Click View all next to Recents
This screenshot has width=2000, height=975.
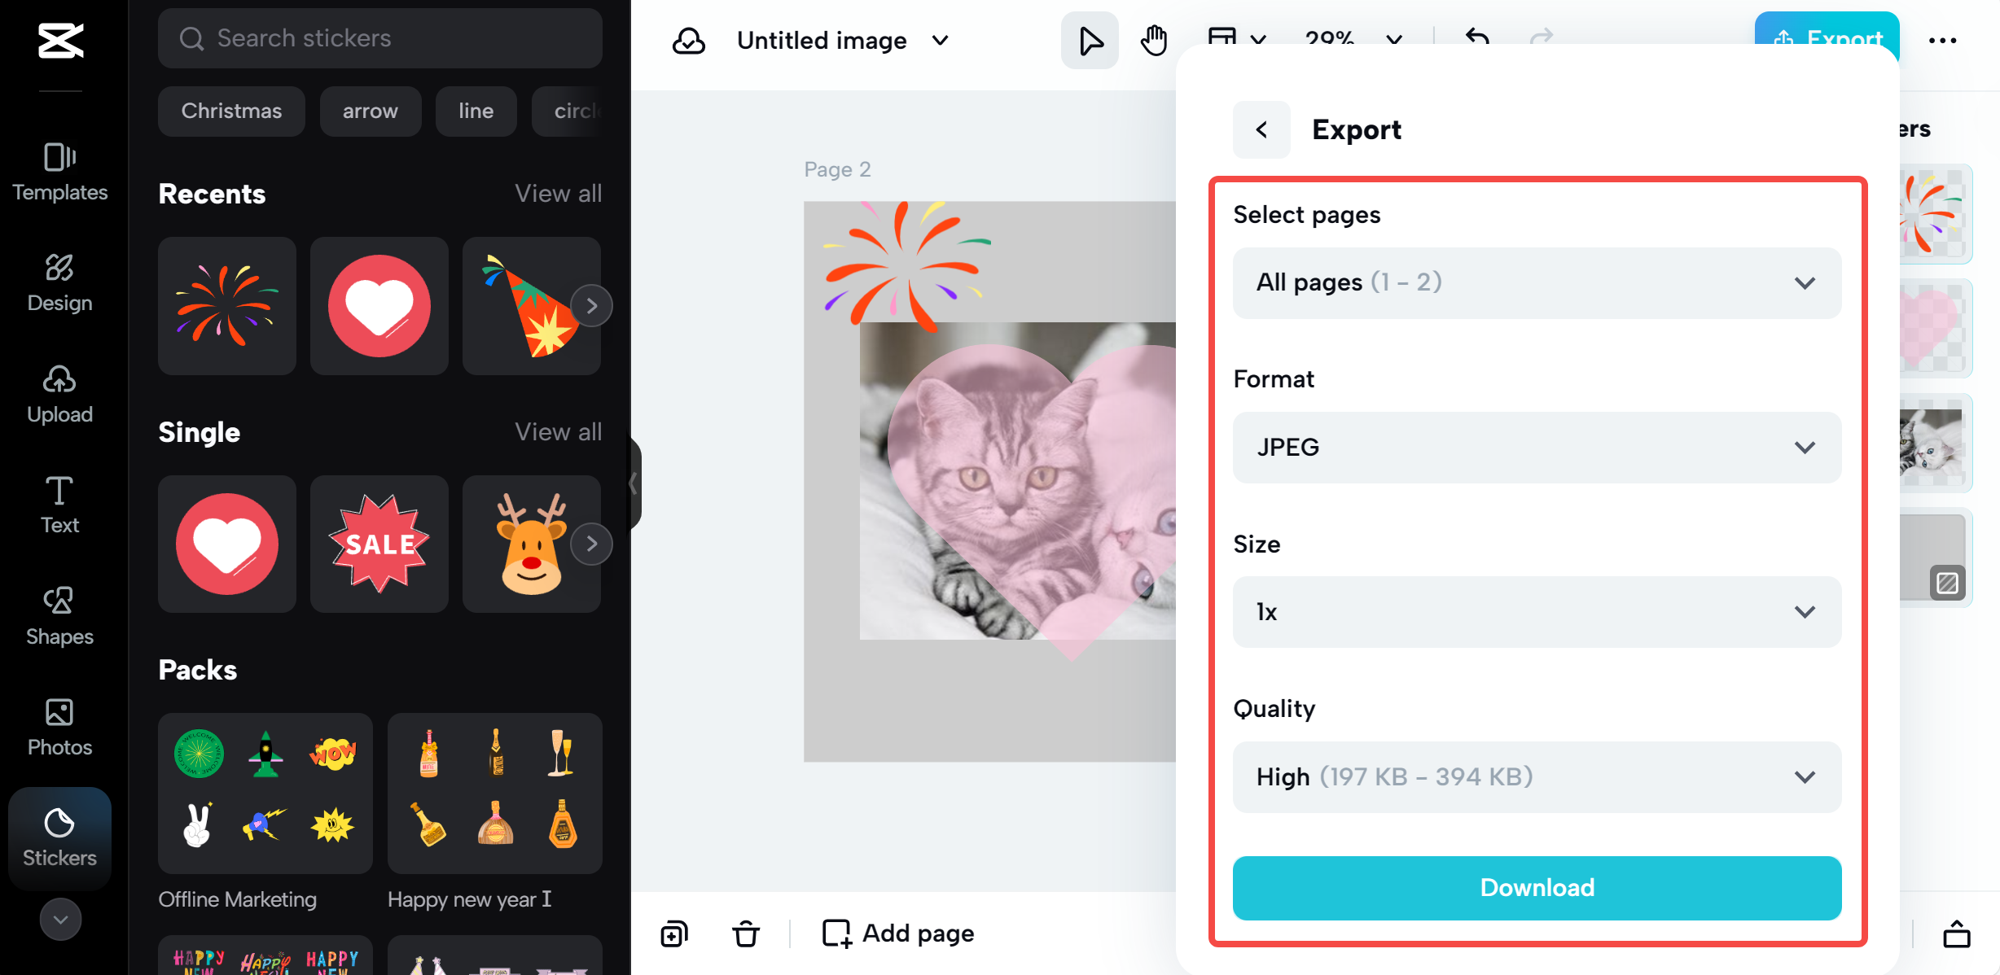pos(558,194)
